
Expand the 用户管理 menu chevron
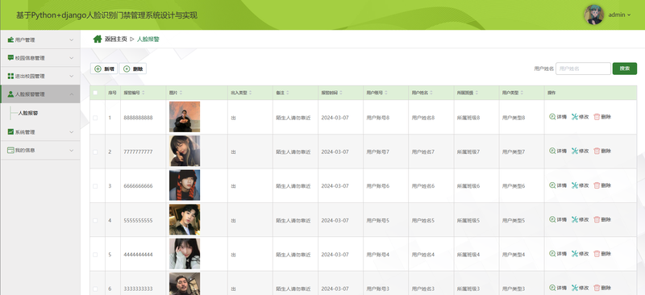(71, 40)
